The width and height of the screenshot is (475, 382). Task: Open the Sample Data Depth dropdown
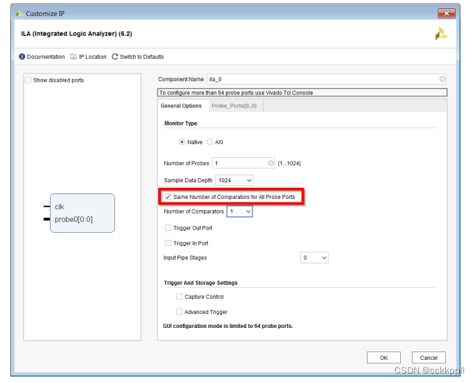(x=234, y=180)
